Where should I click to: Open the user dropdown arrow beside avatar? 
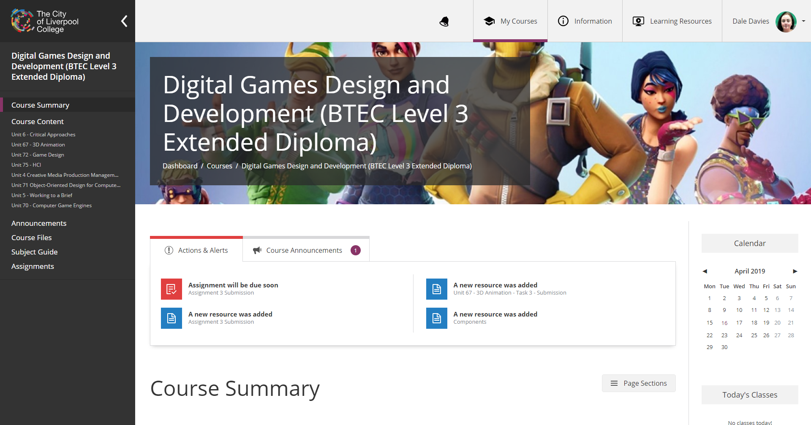tap(803, 21)
